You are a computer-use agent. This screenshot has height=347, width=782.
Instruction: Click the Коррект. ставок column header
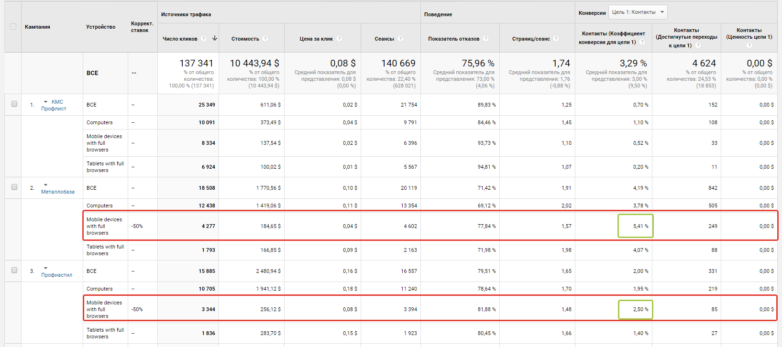coord(142,27)
